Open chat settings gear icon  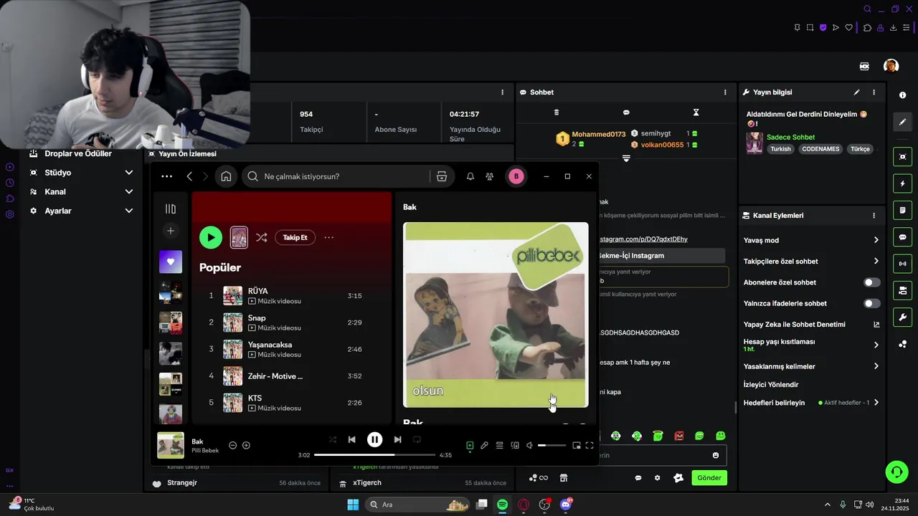(657, 478)
